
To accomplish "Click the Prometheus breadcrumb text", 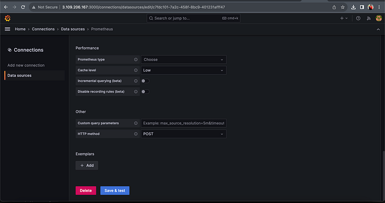I will [102, 29].
